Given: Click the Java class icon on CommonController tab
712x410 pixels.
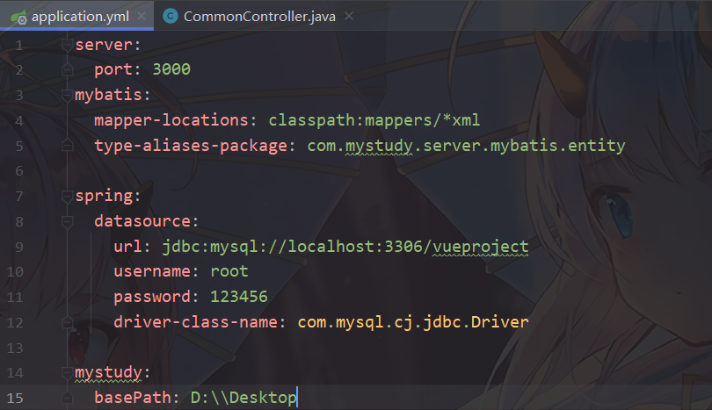Looking at the screenshot, I should (170, 16).
